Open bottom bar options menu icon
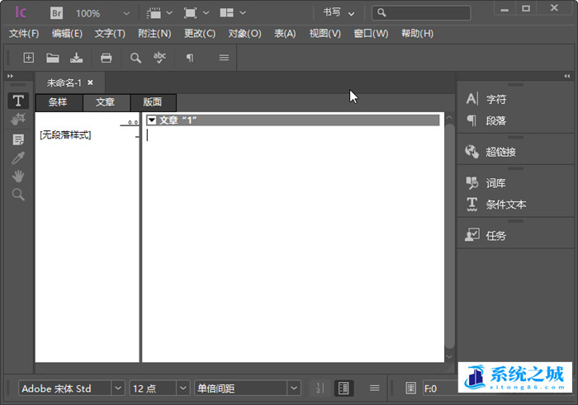Screen dimensions: 578x405 374,388
